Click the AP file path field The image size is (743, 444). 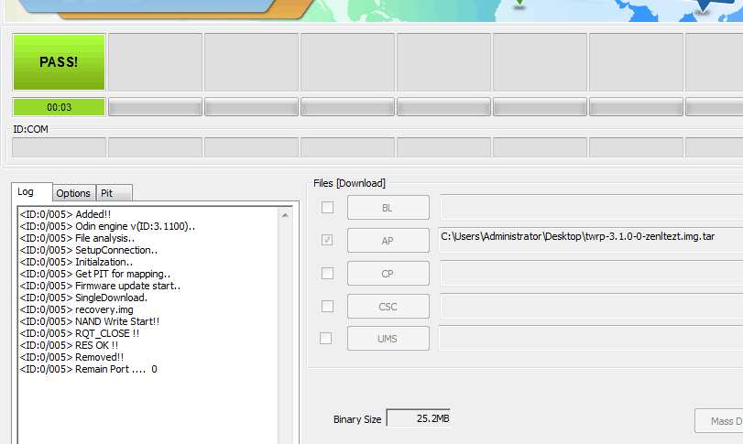click(591, 240)
